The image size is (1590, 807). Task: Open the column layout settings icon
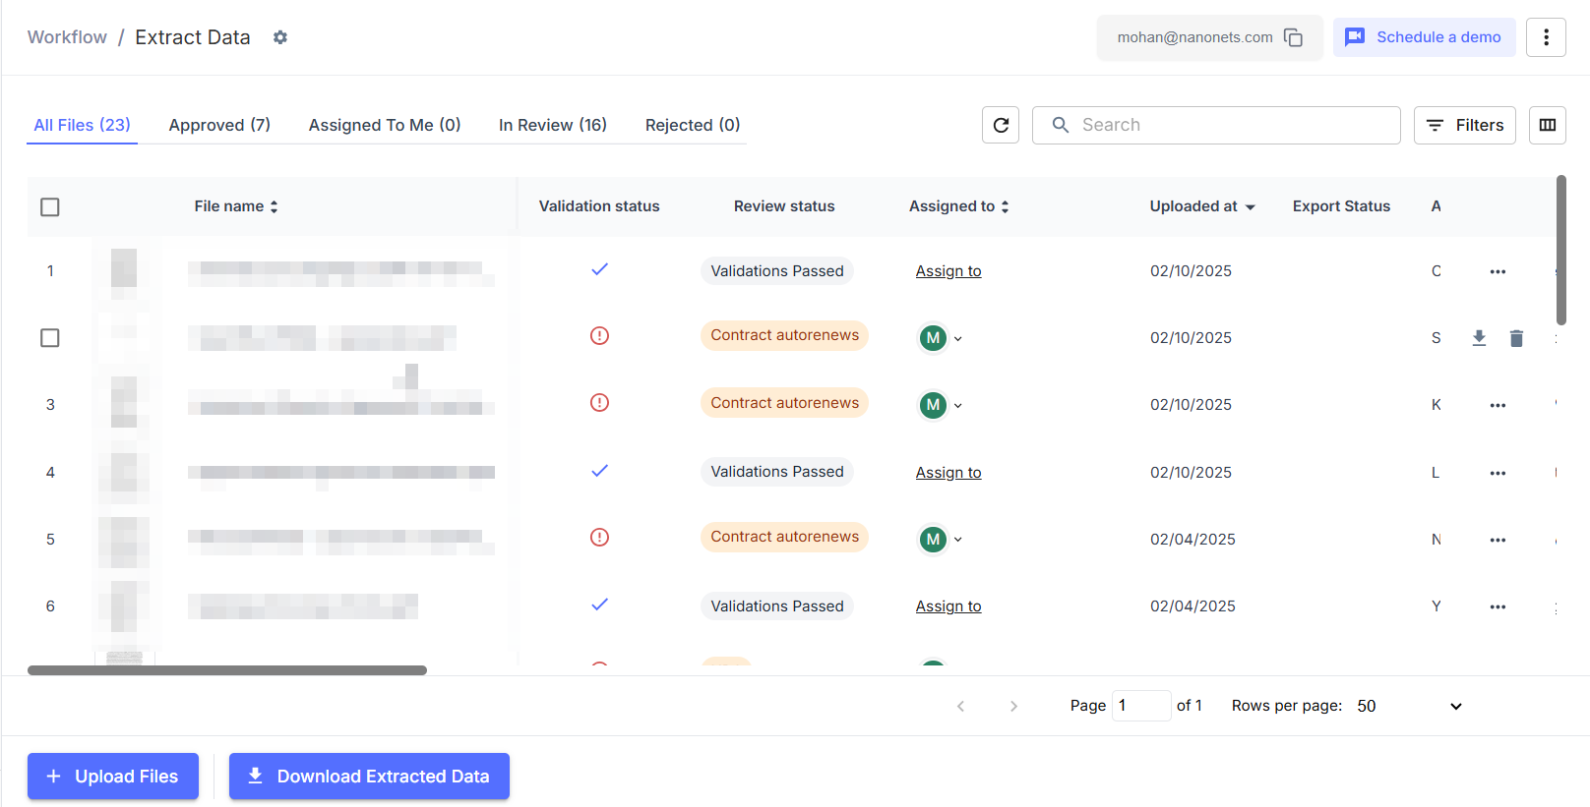point(1547,125)
